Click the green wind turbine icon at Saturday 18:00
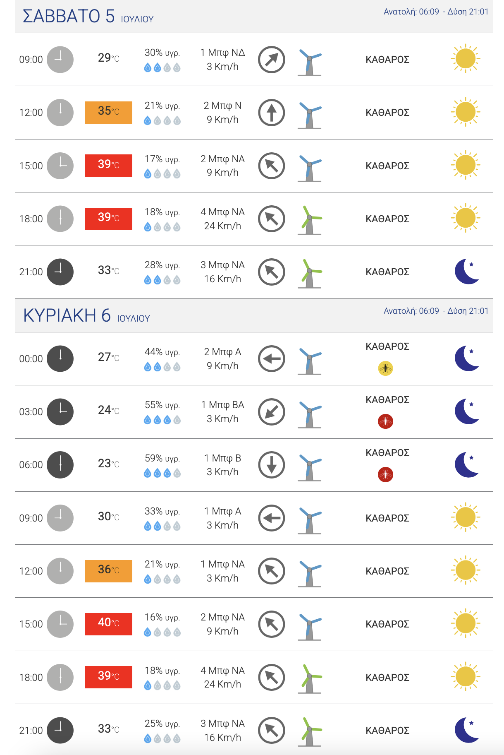The image size is (504, 755). tap(310, 220)
